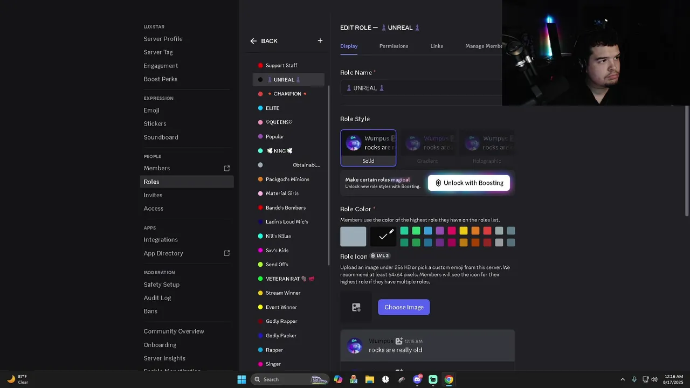Select the Solid role style
This screenshot has width=690, height=388.
368,148
